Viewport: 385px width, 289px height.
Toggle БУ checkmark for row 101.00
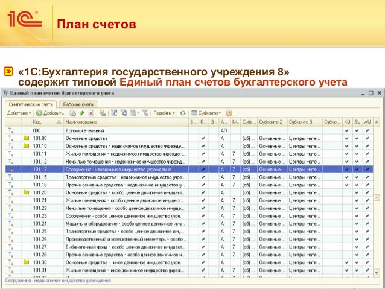[x=357, y=138]
